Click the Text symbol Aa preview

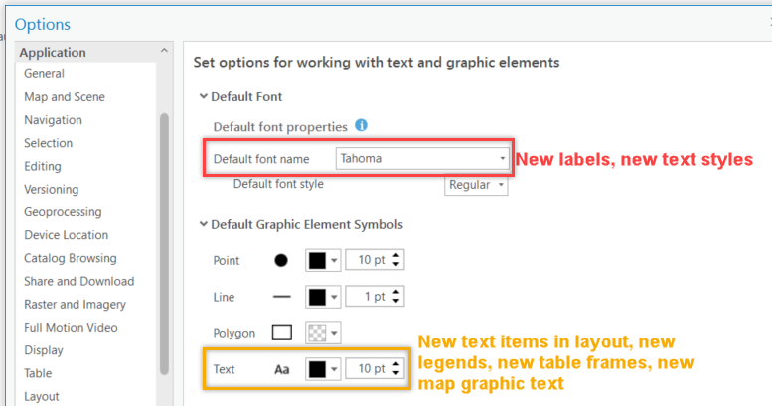(281, 369)
